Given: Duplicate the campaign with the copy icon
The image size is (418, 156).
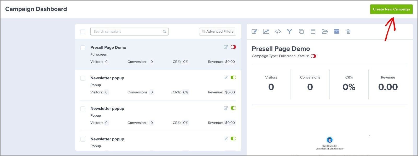Looking at the screenshot, I should [301, 32].
